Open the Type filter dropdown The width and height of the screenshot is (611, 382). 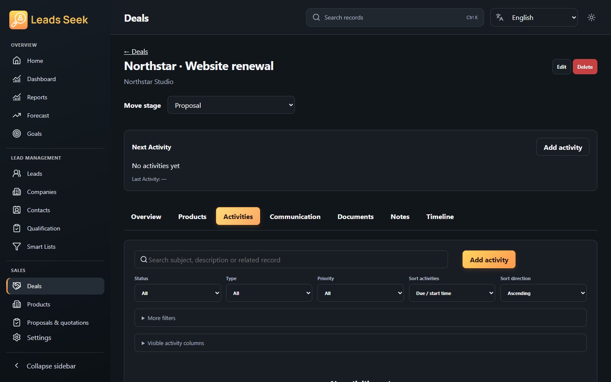click(x=269, y=293)
